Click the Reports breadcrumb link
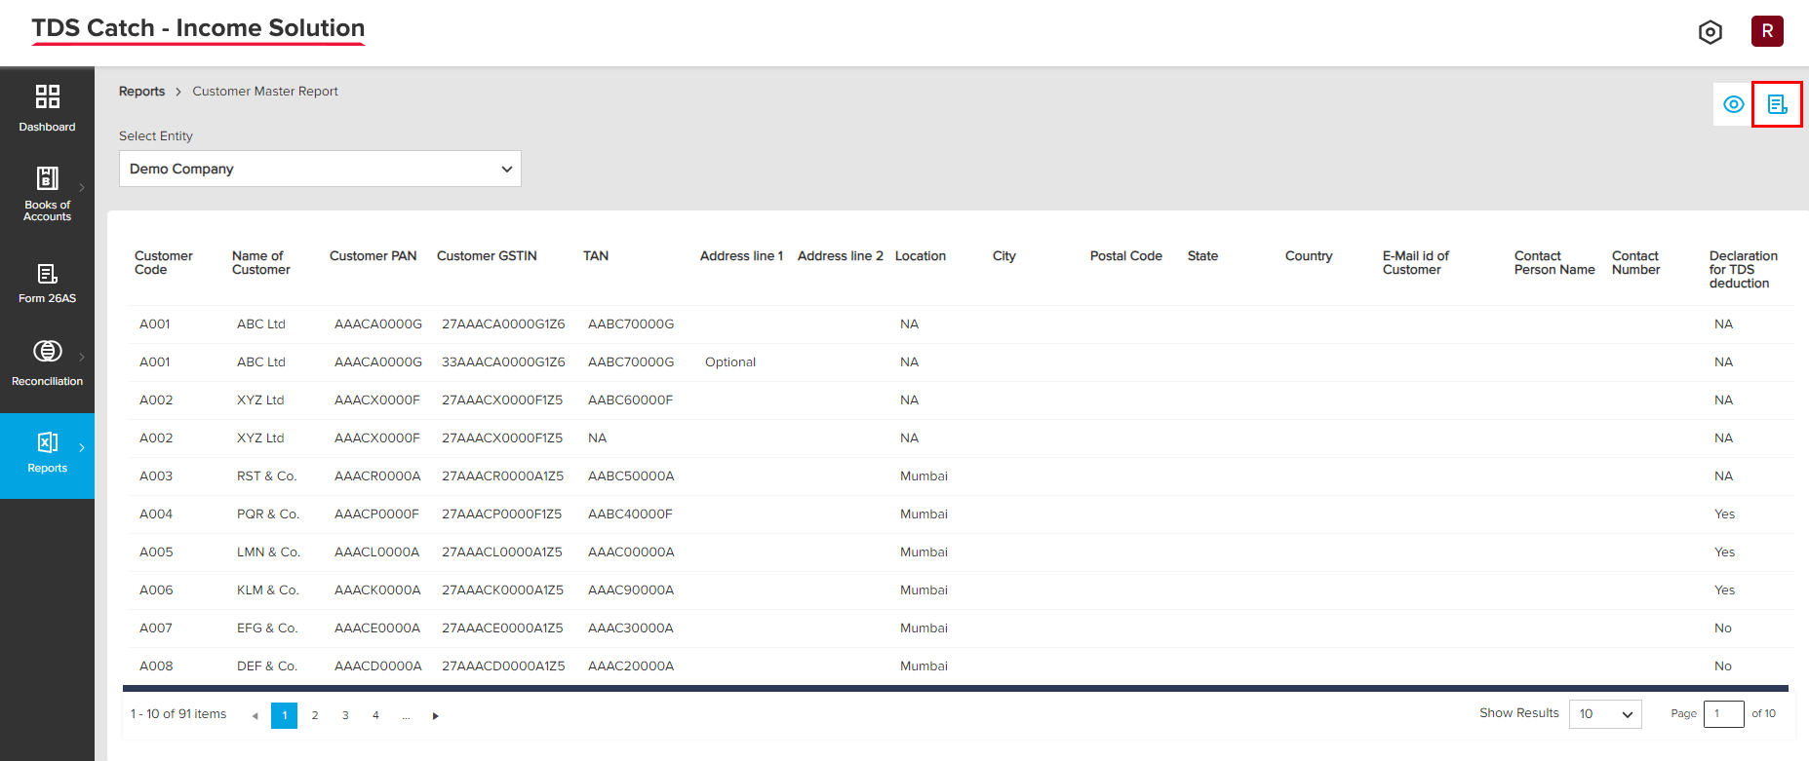The image size is (1809, 761). tap(141, 91)
